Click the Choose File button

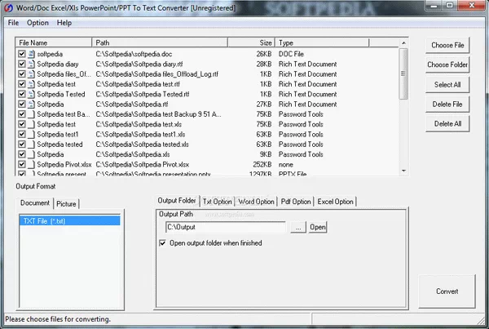click(447, 45)
